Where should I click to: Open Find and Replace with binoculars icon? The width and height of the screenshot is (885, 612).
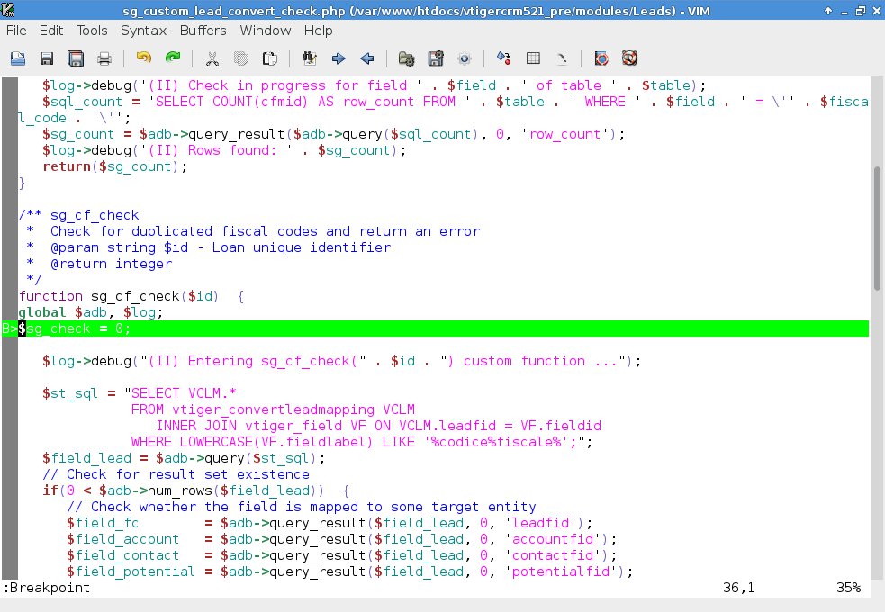[x=310, y=58]
